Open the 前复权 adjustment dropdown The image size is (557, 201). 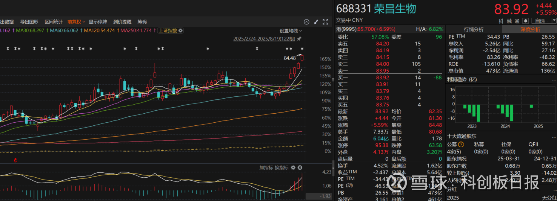tap(76, 22)
